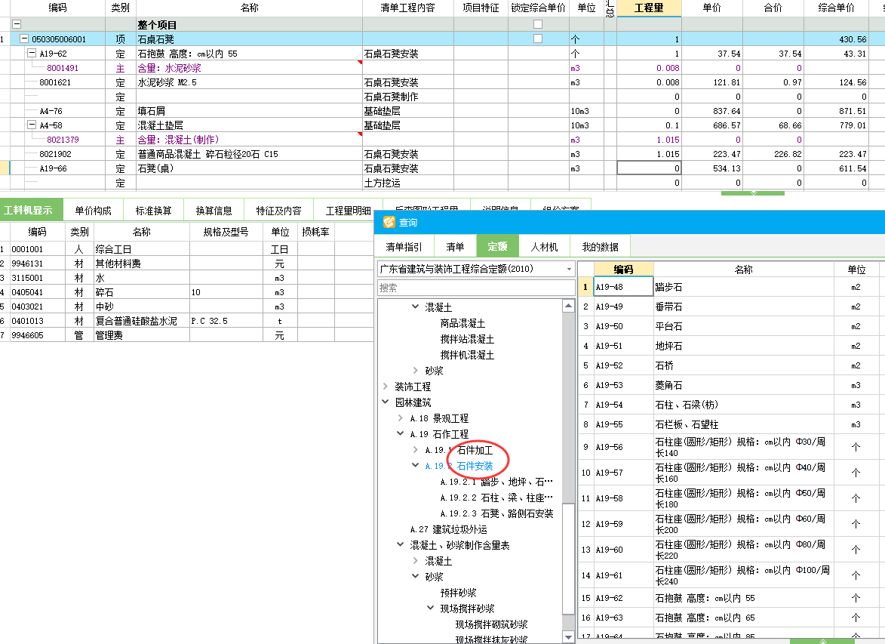Viewport: 885px width, 644px height.
Task: Open the 单价构成 panel tab
Action: [x=92, y=210]
